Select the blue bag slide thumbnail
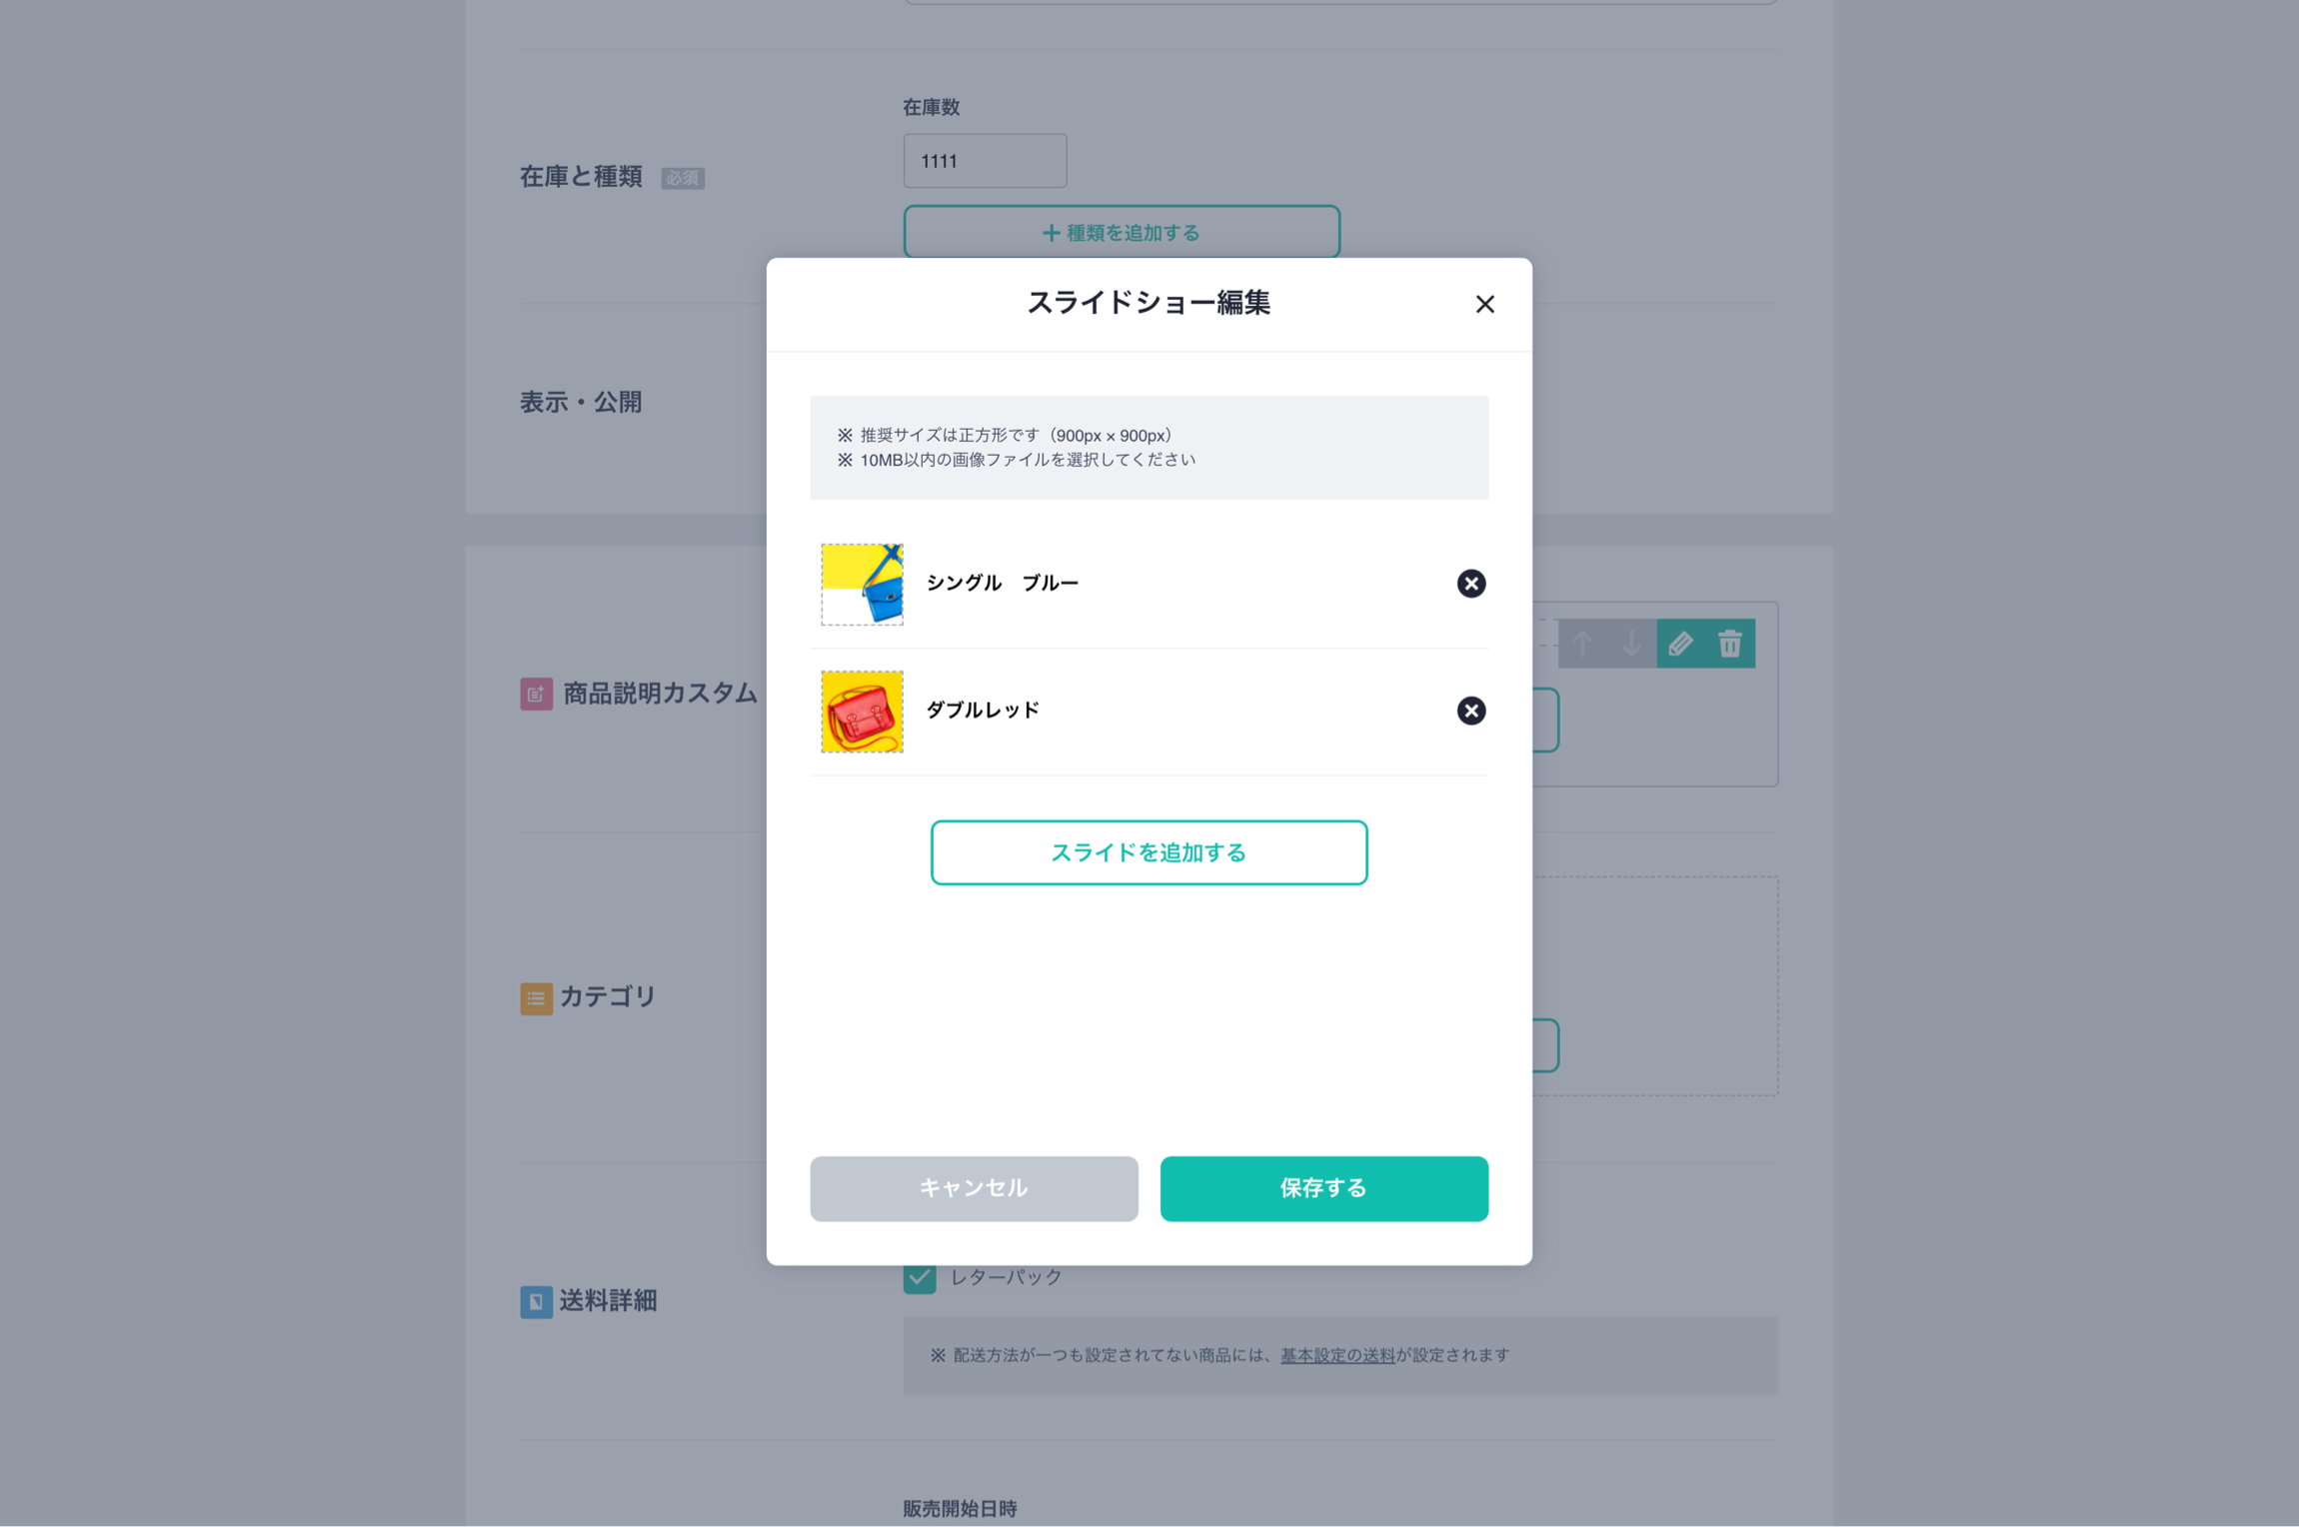Image resolution: width=2299 pixels, height=1527 pixels. [x=862, y=584]
